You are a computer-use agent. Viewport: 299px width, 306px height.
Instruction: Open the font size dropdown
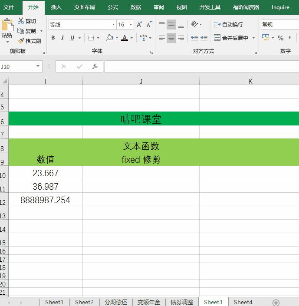click(x=131, y=25)
